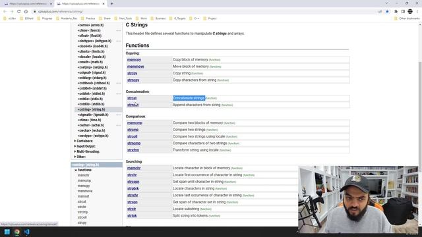Open the strchr function link in table

click(132, 175)
